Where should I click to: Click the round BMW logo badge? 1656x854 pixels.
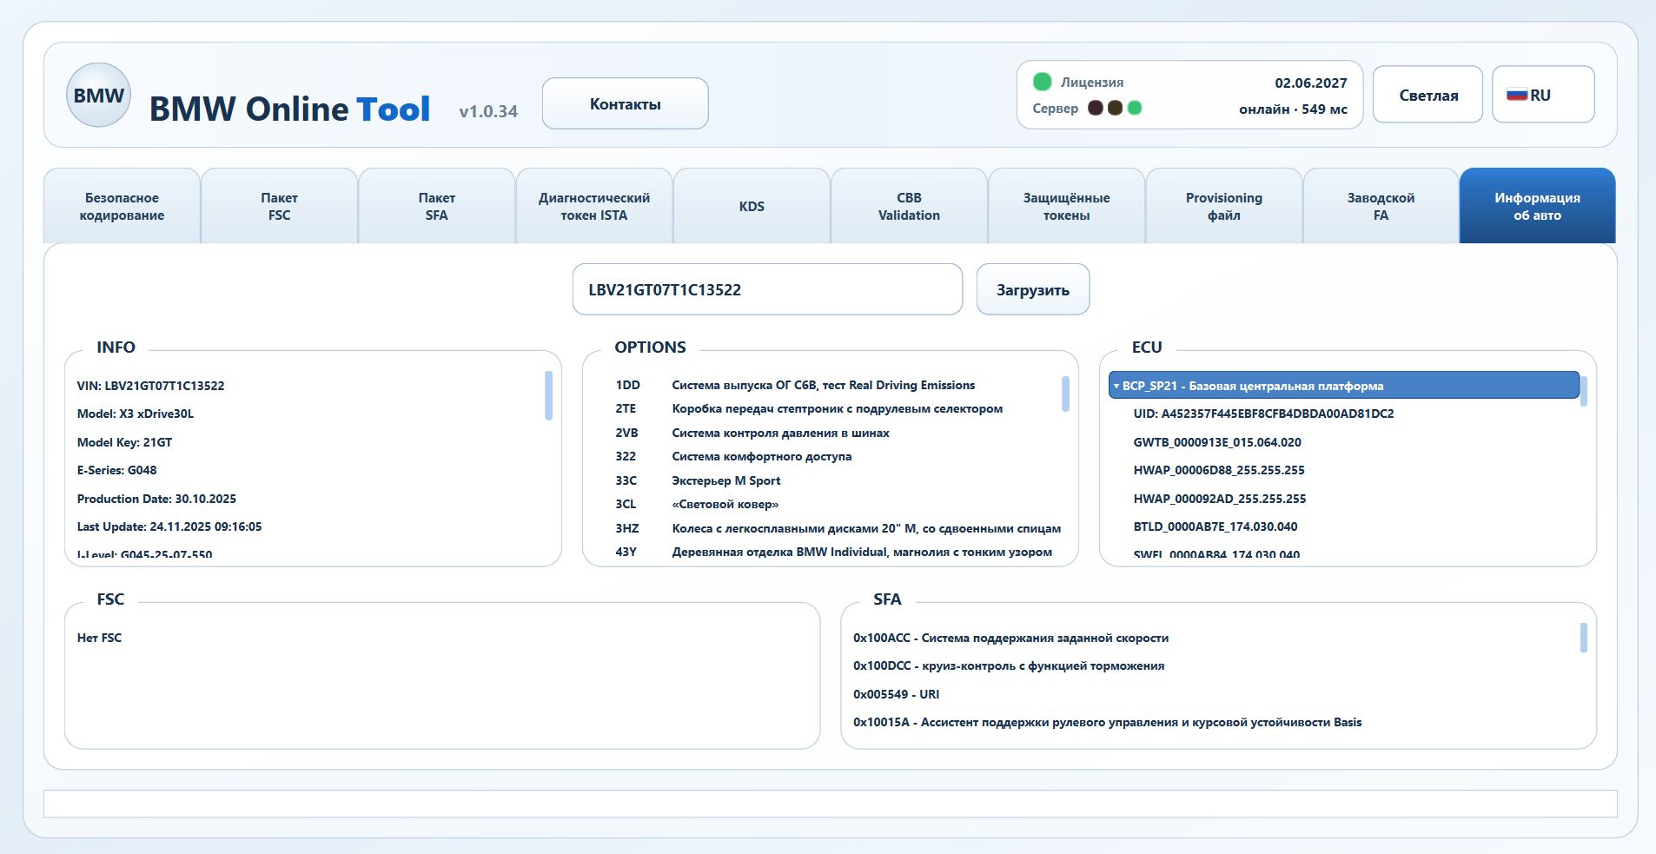point(98,96)
